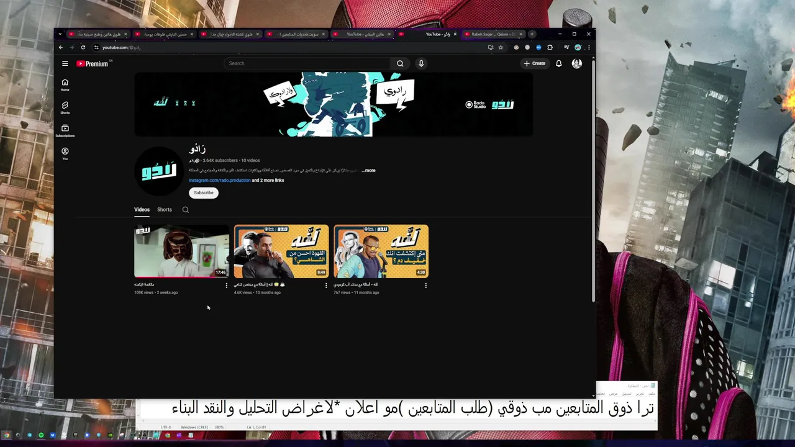Go forward in the browser

coord(71,47)
